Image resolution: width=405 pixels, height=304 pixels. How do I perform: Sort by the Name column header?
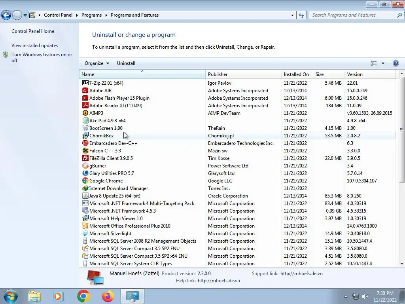point(142,74)
